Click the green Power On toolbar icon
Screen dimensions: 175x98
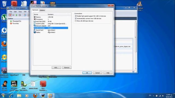[16, 15]
